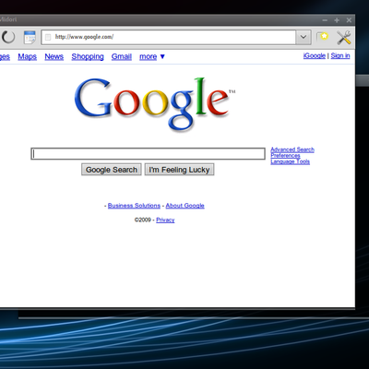Click the Google logo image

[x=155, y=104]
